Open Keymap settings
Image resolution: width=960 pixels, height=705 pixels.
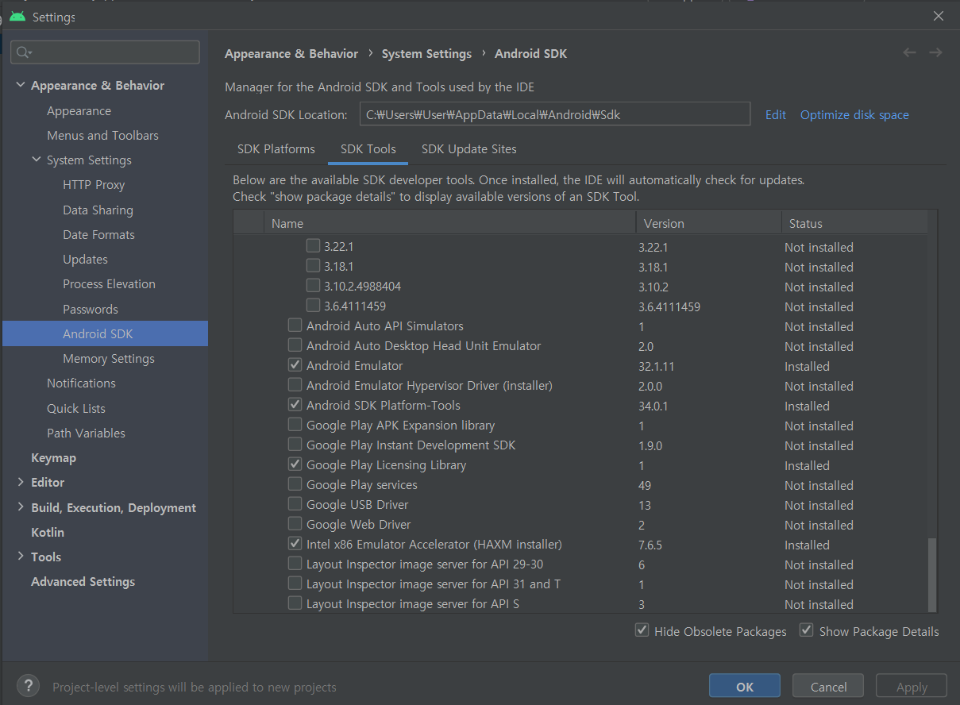point(53,457)
